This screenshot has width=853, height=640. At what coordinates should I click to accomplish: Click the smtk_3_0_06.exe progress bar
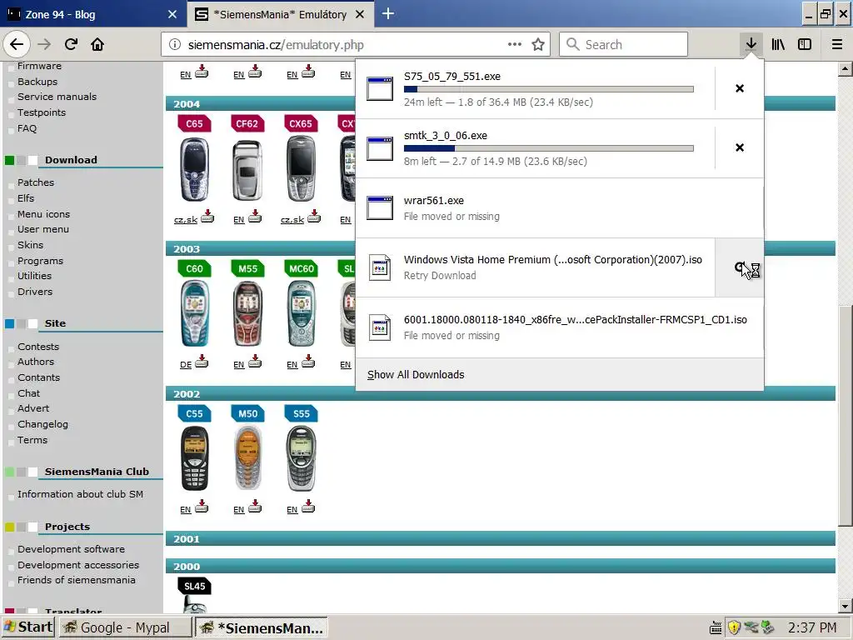pos(548,148)
